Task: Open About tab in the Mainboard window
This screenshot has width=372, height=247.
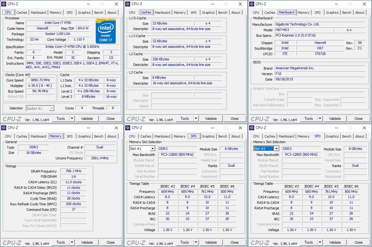Action: (360, 13)
